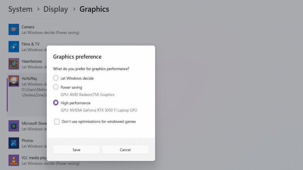Screen dimensions: 303x170
Task: Save the graphics preference
Action: point(77,150)
